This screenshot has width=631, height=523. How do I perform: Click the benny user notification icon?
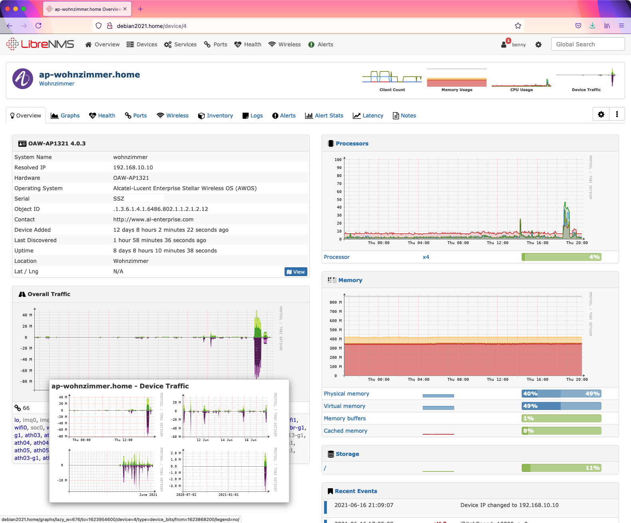pos(505,44)
